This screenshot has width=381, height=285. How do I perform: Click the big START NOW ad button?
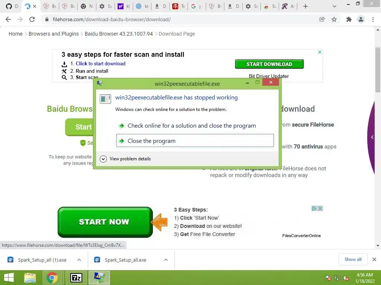pos(105,222)
